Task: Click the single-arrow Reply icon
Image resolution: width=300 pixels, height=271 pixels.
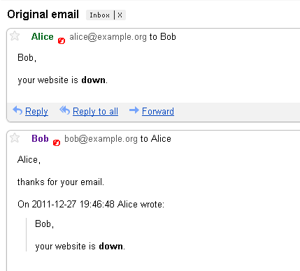Action: pos(17,110)
